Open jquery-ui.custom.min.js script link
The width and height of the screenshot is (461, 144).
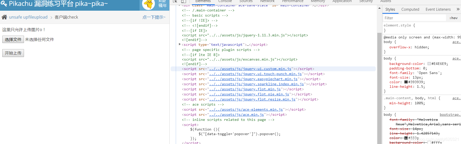coord(250,69)
